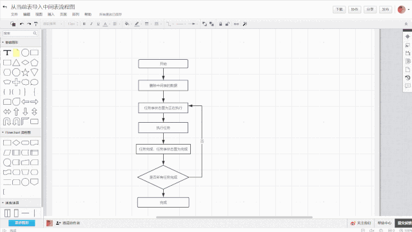Click the shape search field

pyautogui.click(x=20, y=33)
